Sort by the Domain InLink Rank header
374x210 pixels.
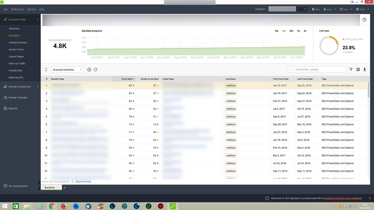pyautogui.click(x=148, y=79)
